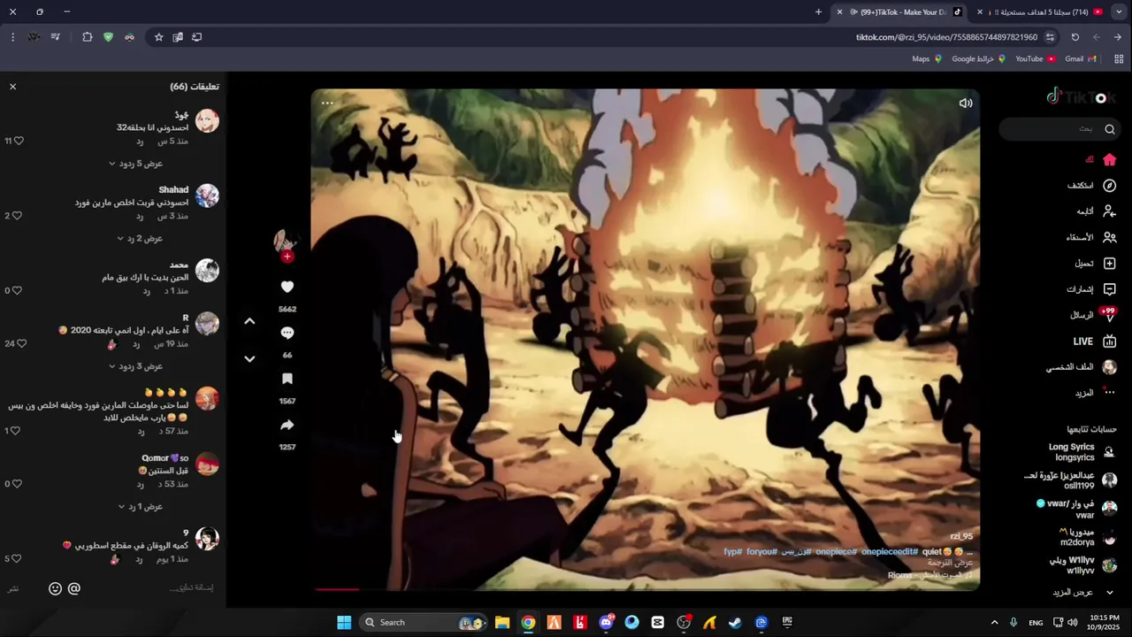Open the browser extensions puzzle icon
Image resolution: width=1132 pixels, height=637 pixels.
[x=87, y=37]
